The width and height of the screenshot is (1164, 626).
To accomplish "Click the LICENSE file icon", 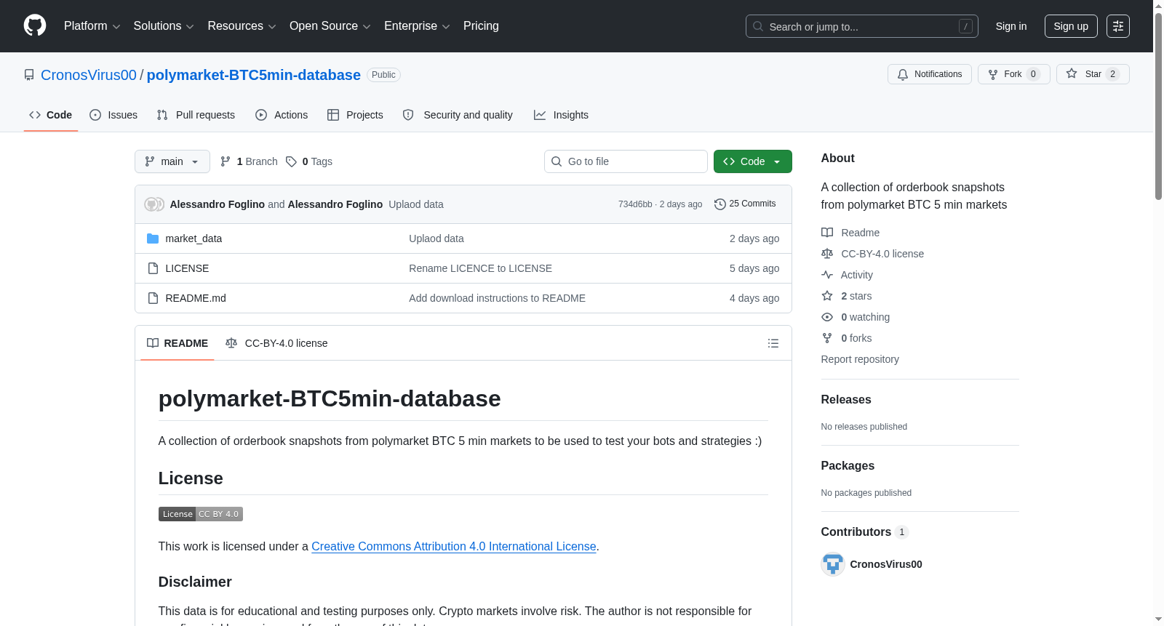I will (153, 268).
